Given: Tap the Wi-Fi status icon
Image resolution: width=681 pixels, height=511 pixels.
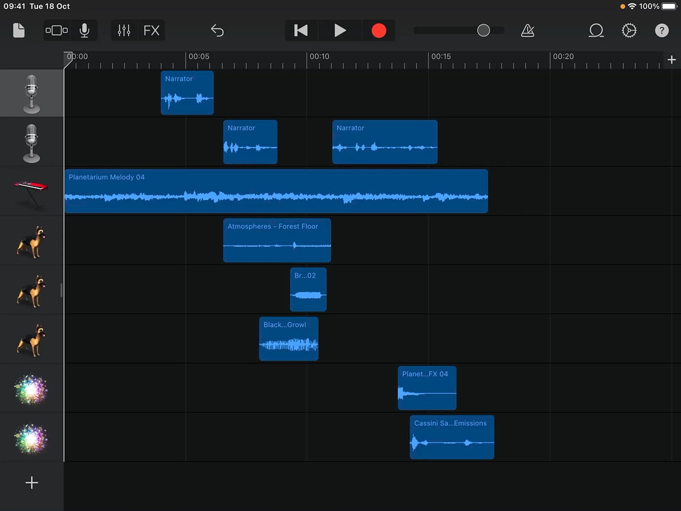Looking at the screenshot, I should [632, 6].
